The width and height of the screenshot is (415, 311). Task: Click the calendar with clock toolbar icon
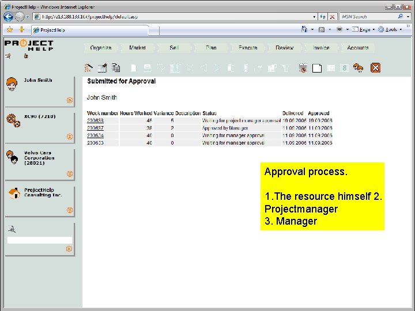click(x=303, y=68)
